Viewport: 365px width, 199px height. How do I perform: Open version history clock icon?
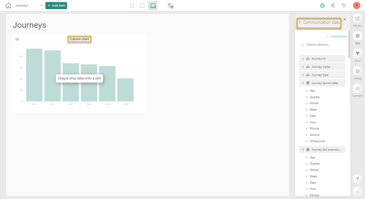click(344, 6)
